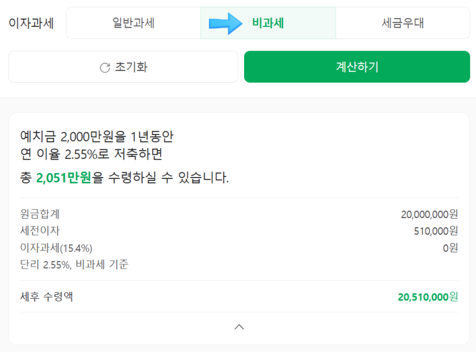Image resolution: width=476 pixels, height=352 pixels.
Task: Click the 예치금 2,000만원 summary line
Action: tap(97, 137)
